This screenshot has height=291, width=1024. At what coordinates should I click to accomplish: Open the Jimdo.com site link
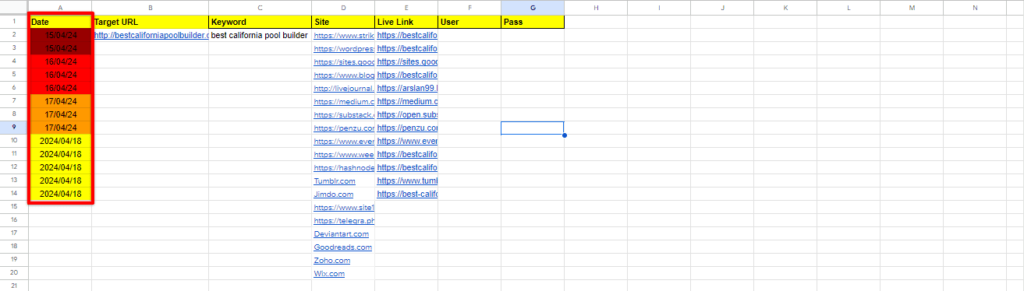[x=334, y=195]
